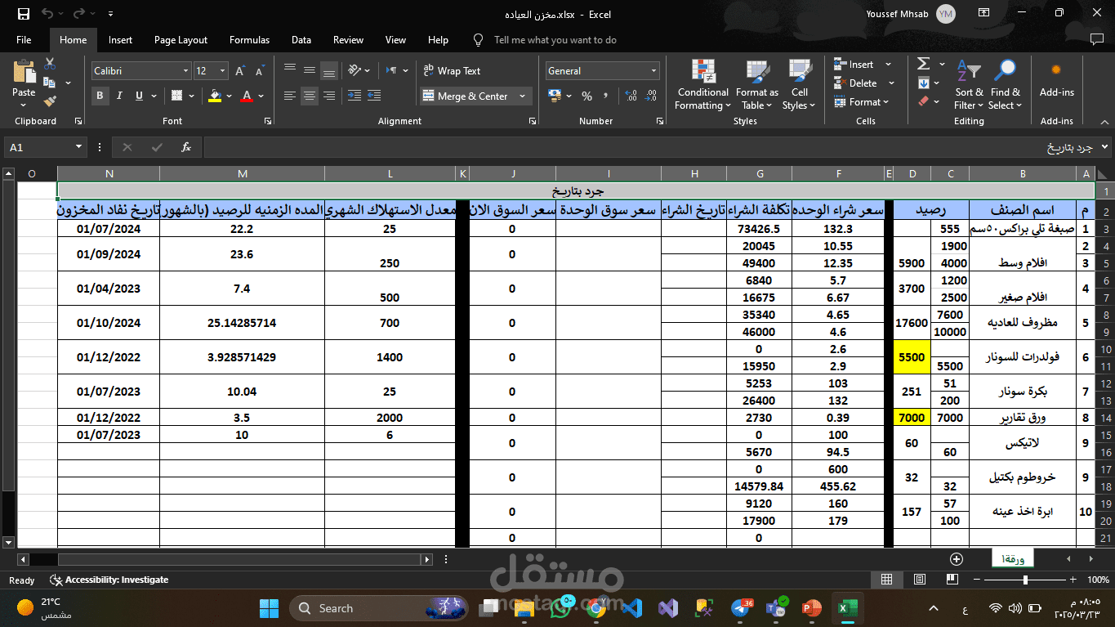Click the Paste clipboard icon
This screenshot has width=1115, height=627.
tap(24, 71)
